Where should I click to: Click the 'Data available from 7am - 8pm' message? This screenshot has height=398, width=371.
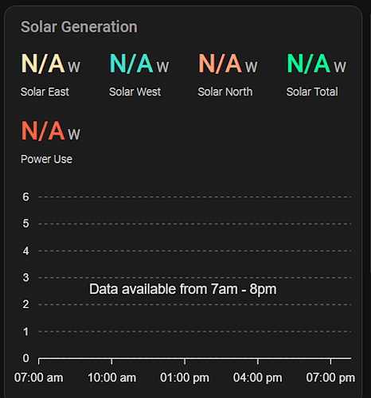point(183,289)
